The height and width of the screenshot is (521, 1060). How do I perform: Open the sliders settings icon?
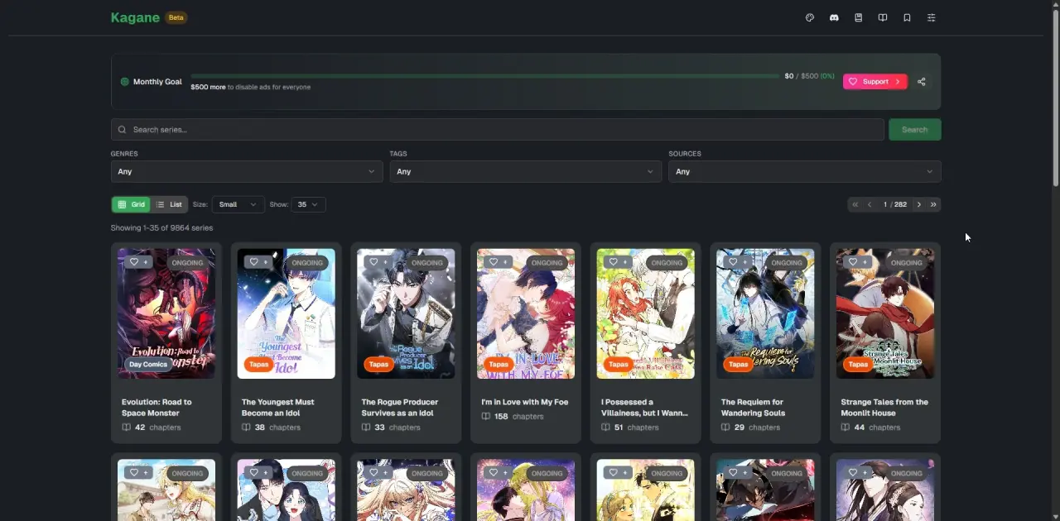[x=932, y=17]
